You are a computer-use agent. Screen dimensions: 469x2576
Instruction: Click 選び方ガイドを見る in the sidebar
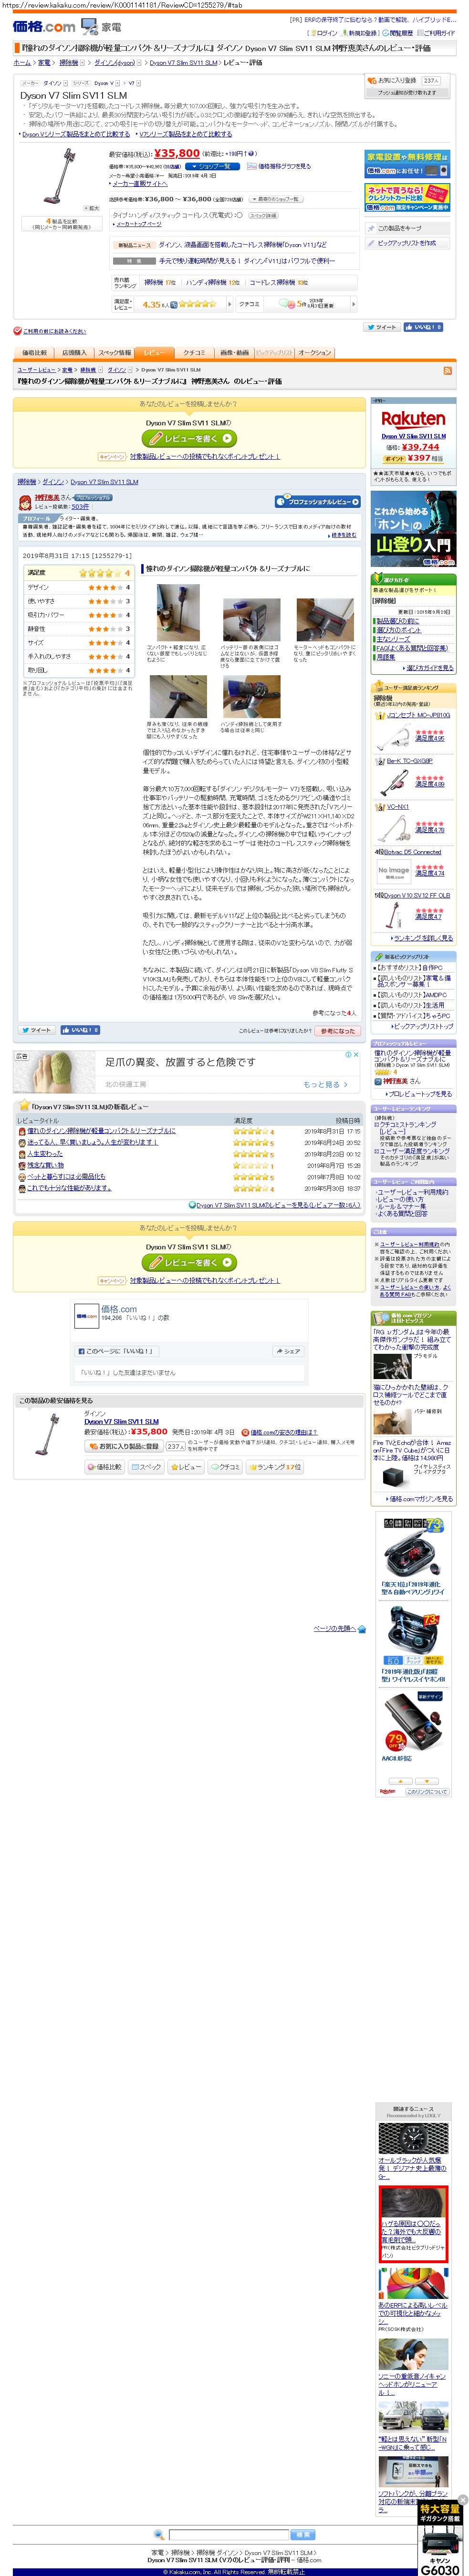430,667
